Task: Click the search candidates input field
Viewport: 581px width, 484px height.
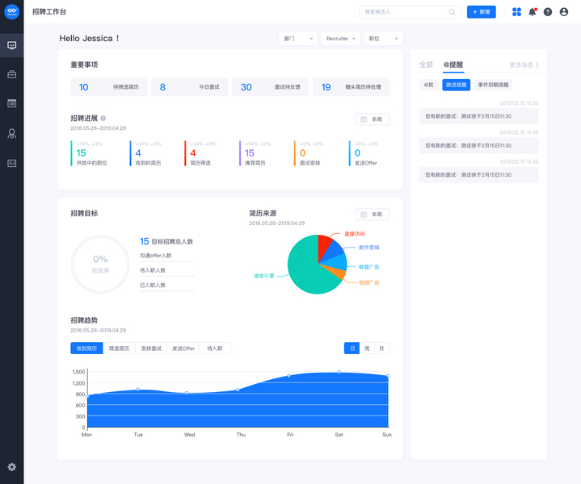Action: click(x=410, y=12)
